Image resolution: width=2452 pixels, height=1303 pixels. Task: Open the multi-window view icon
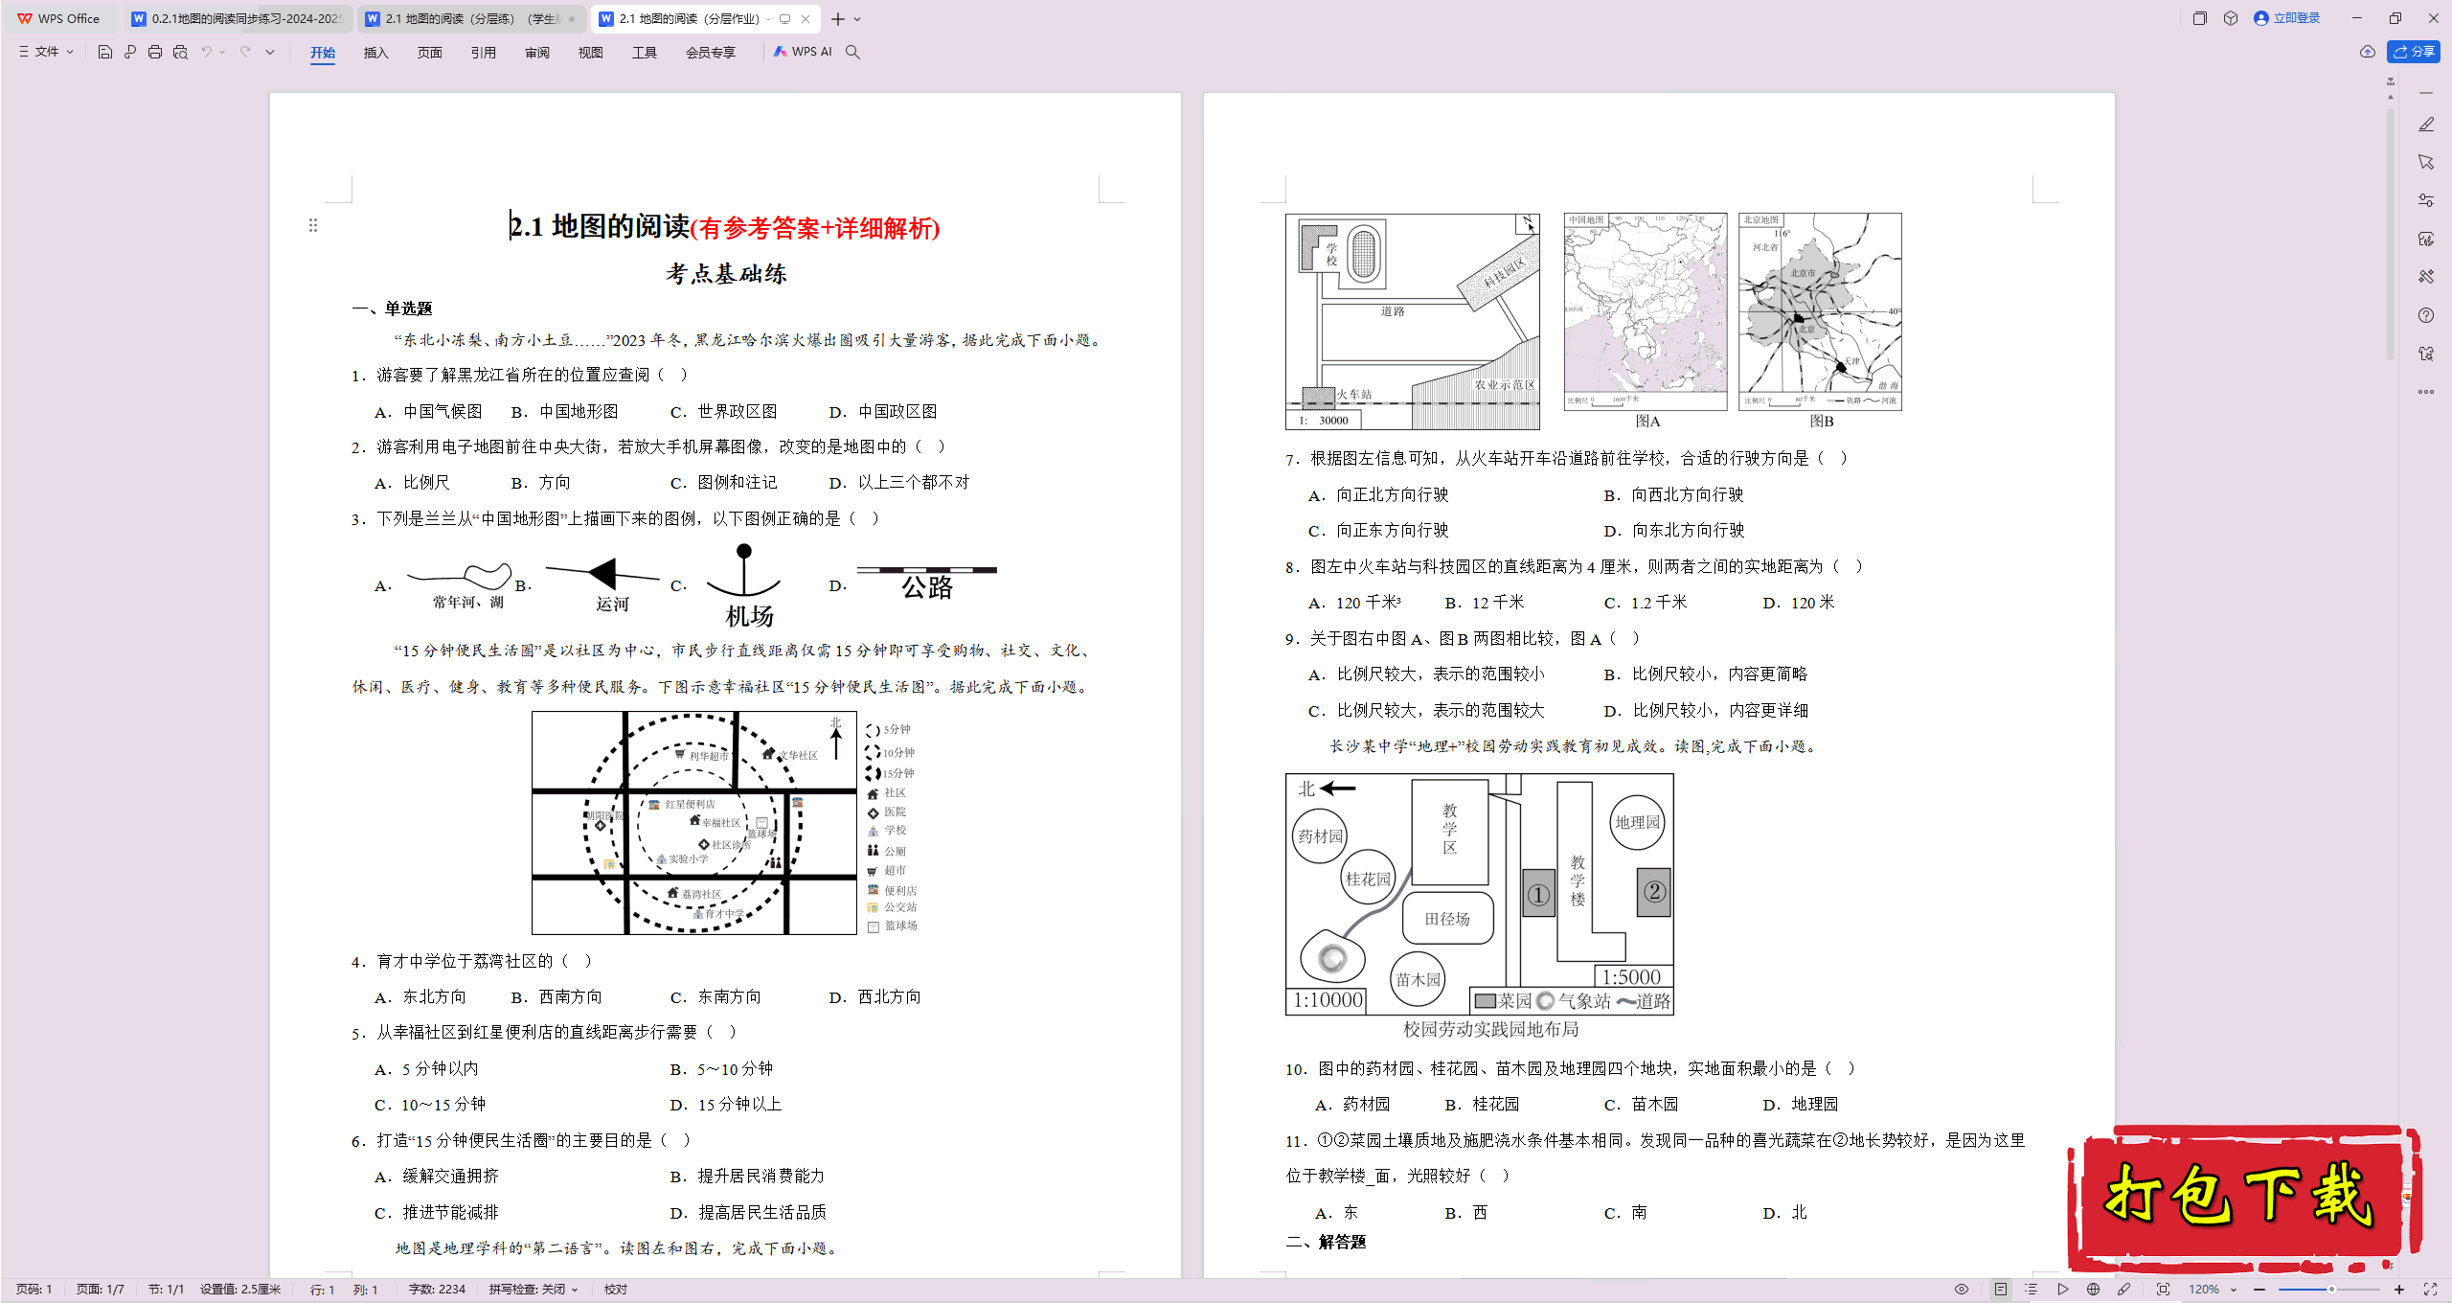pos(2200,18)
